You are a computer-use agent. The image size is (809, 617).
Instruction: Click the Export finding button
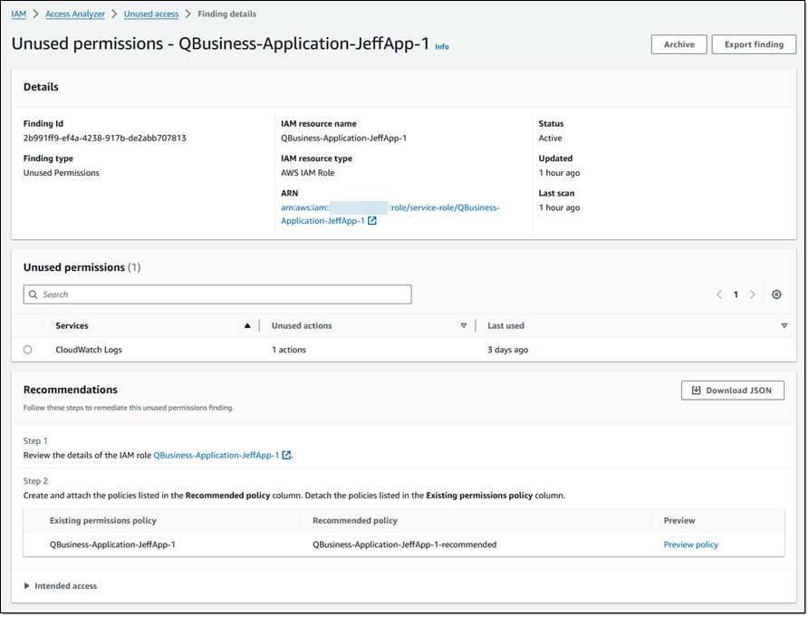point(754,44)
